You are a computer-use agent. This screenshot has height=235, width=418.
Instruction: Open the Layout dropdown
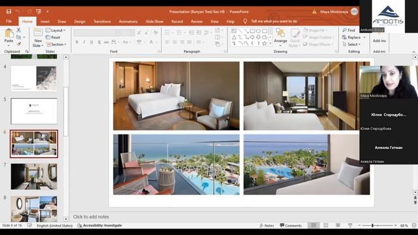pyautogui.click(x=56, y=31)
